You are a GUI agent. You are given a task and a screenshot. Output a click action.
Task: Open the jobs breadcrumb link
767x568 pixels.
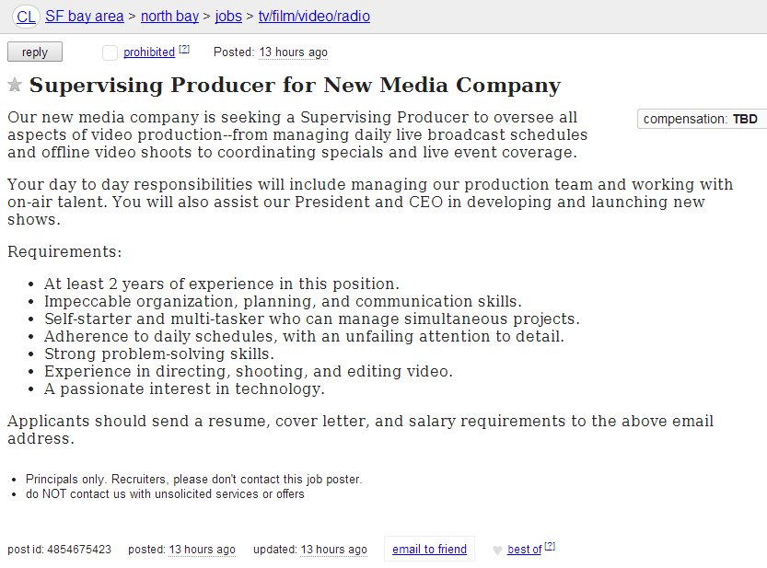(x=228, y=17)
